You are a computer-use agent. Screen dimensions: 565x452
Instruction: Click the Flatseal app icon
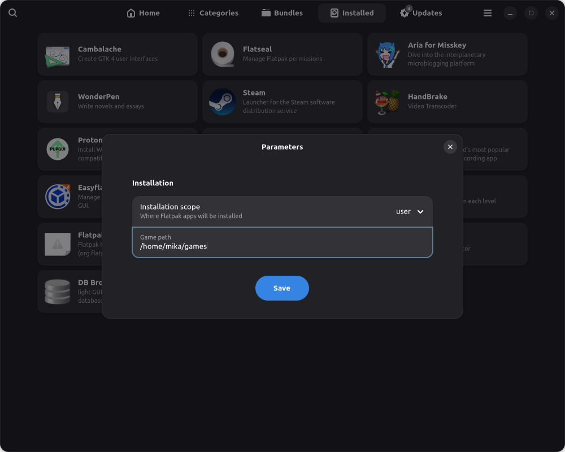click(222, 54)
